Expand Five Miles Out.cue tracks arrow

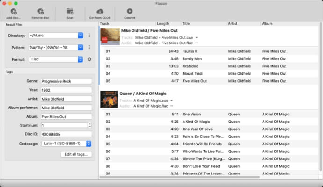point(197,38)
